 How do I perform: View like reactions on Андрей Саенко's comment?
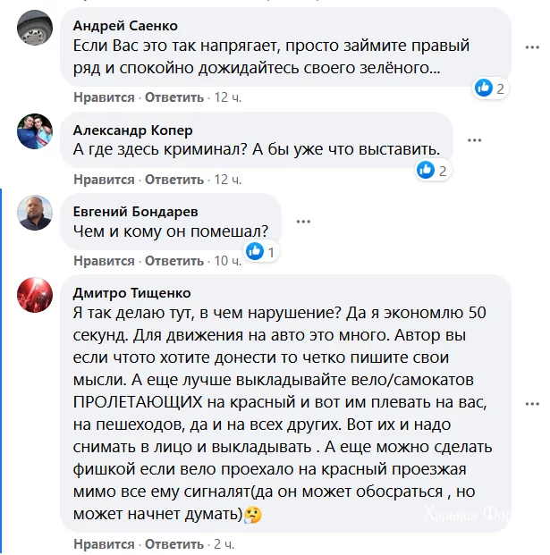[x=490, y=88]
